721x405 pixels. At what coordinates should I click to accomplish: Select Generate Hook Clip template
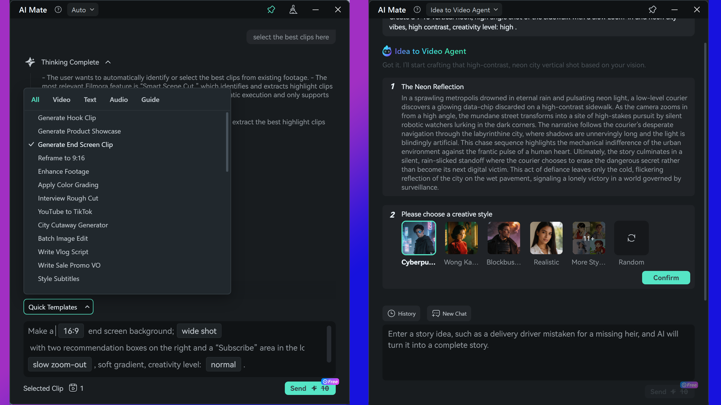point(125,118)
